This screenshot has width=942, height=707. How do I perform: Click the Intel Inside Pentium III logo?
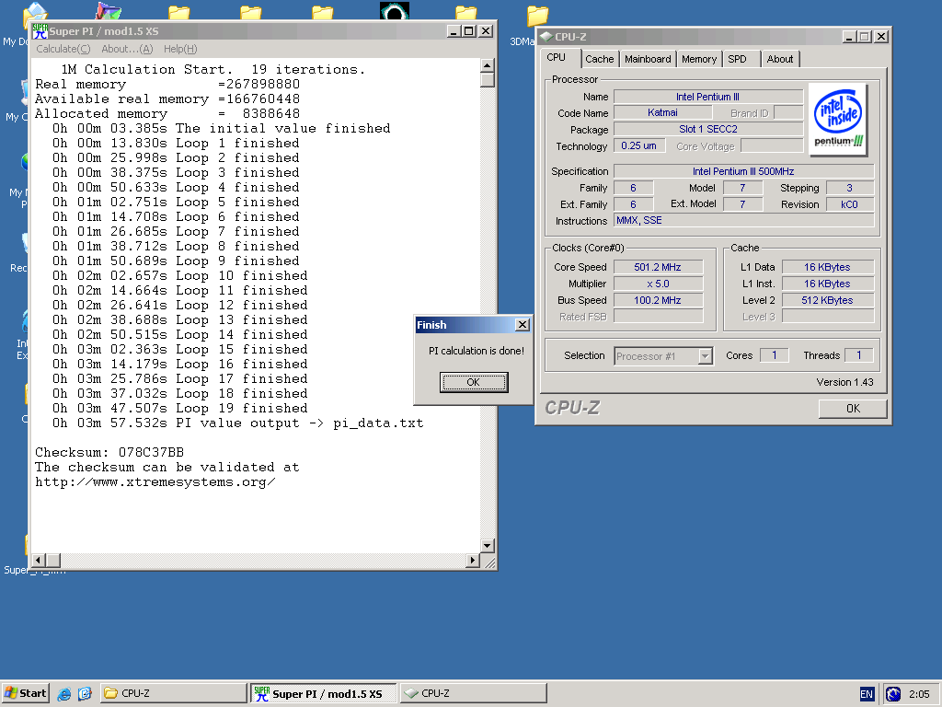[838, 119]
